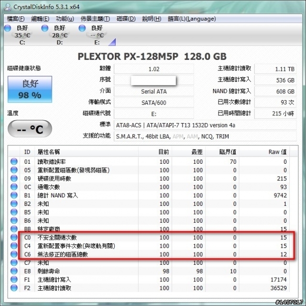This screenshot has height=306, width=306.
Task: Click the B5 未知 status orb
Action: (14, 212)
